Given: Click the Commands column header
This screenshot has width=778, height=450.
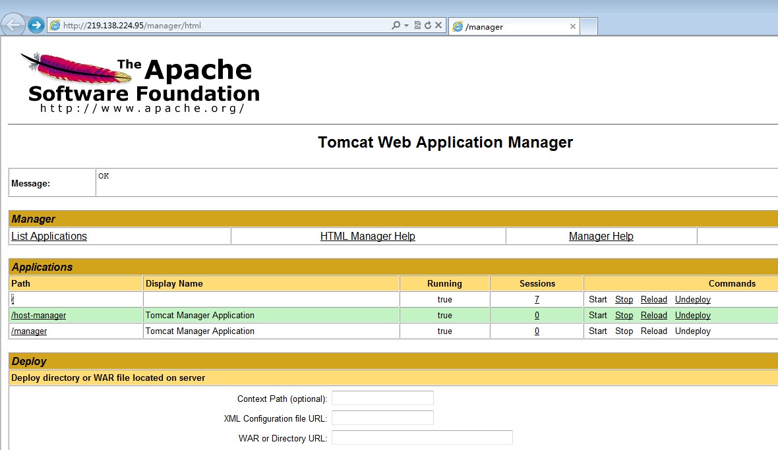Looking at the screenshot, I should coord(732,283).
